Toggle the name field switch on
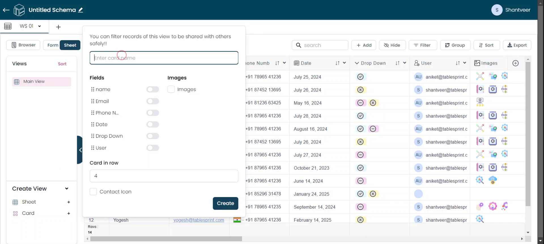Image resolution: width=544 pixels, height=244 pixels. pyautogui.click(x=152, y=90)
